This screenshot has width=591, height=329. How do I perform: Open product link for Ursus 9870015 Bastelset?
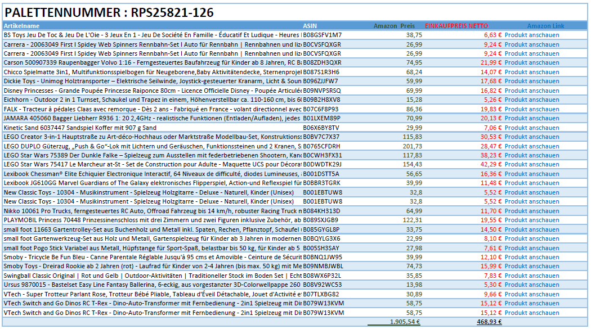(531, 285)
